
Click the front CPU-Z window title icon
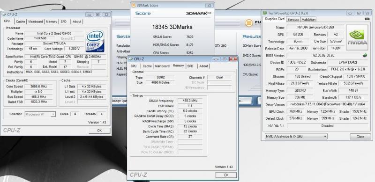131,59
